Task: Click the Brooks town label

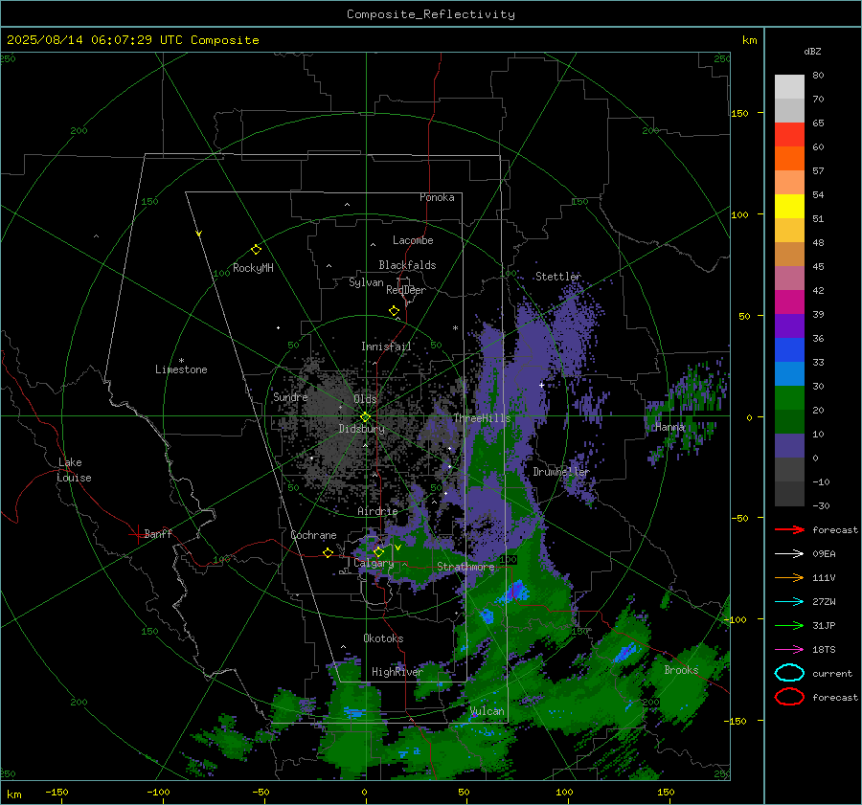Action: point(681,670)
